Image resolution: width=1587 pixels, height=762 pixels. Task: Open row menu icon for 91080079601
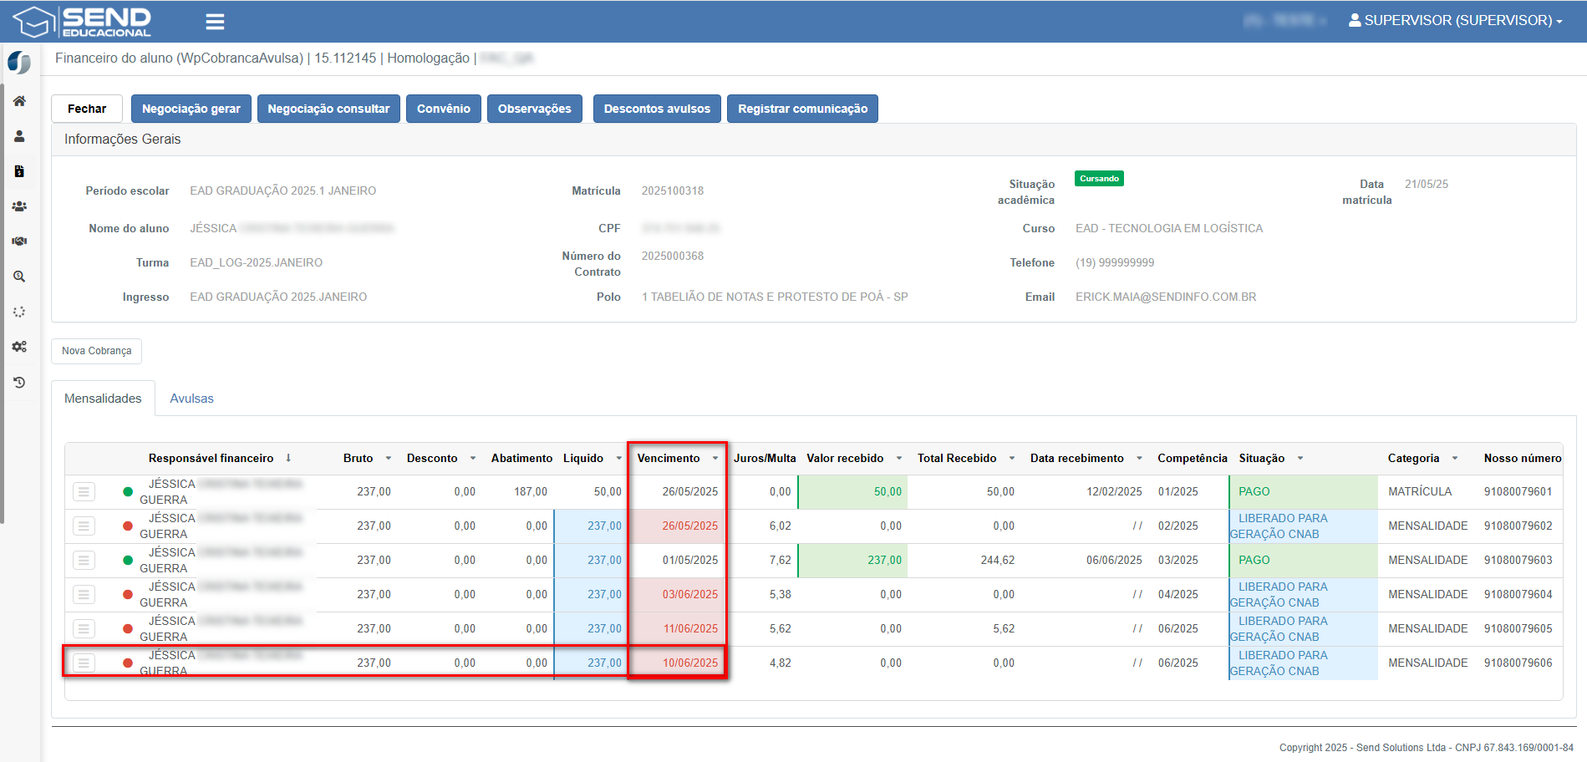tap(84, 492)
